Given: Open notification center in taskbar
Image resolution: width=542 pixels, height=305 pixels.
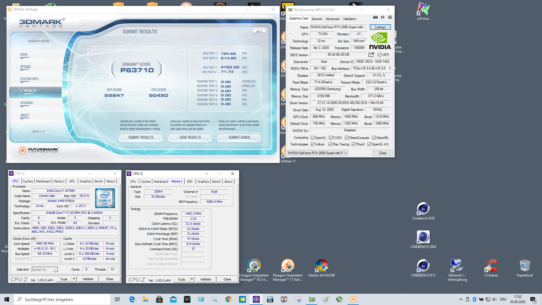Looking at the screenshot, I should [x=533, y=299].
